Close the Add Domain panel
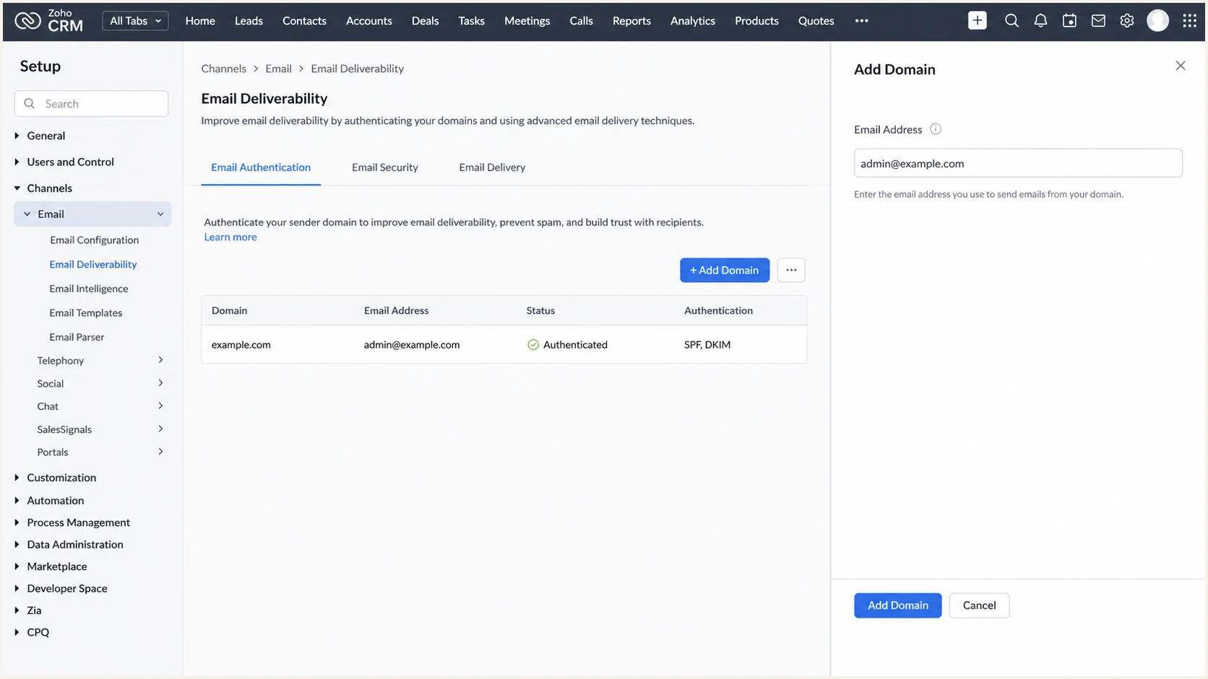1208x679 pixels. coord(1181,66)
